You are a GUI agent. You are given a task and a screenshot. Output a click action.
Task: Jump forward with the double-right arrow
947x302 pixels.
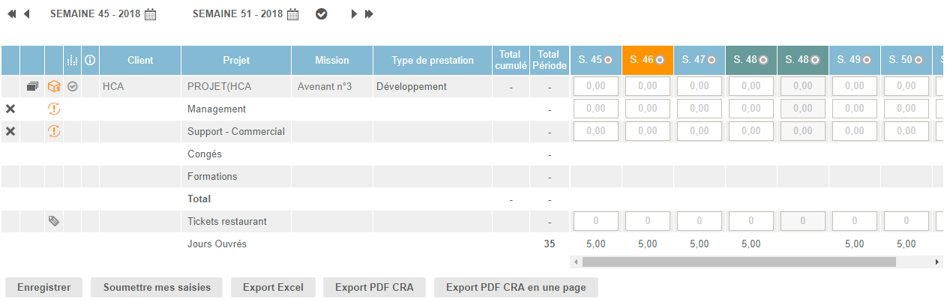[369, 14]
